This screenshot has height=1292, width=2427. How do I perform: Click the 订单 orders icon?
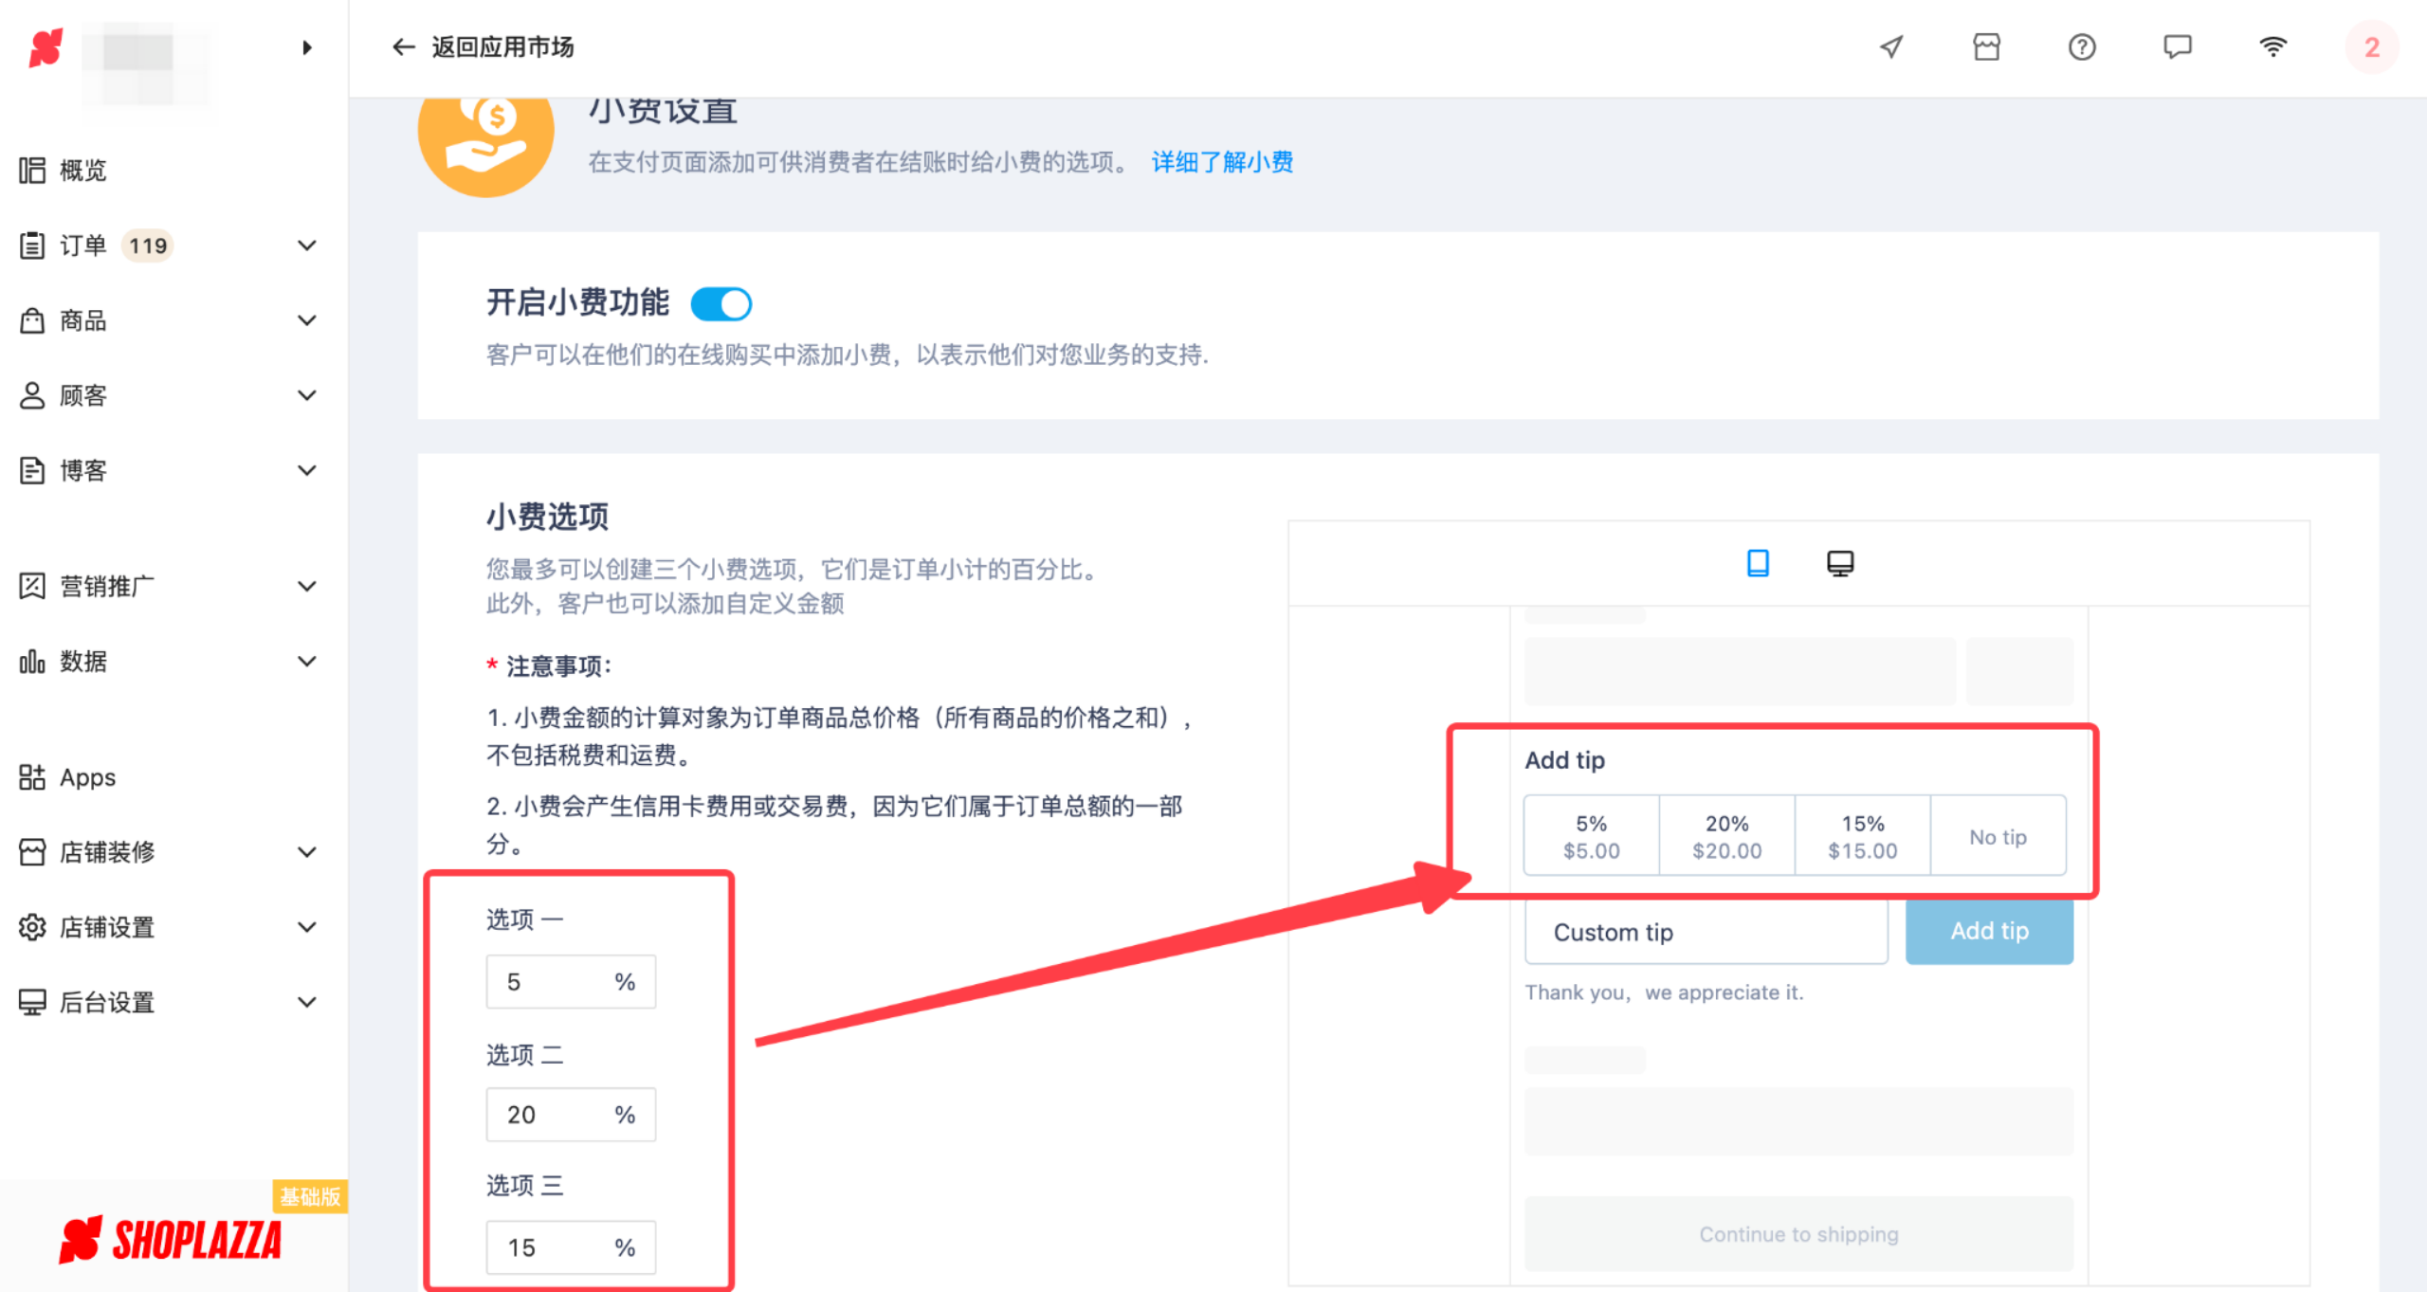tap(32, 246)
